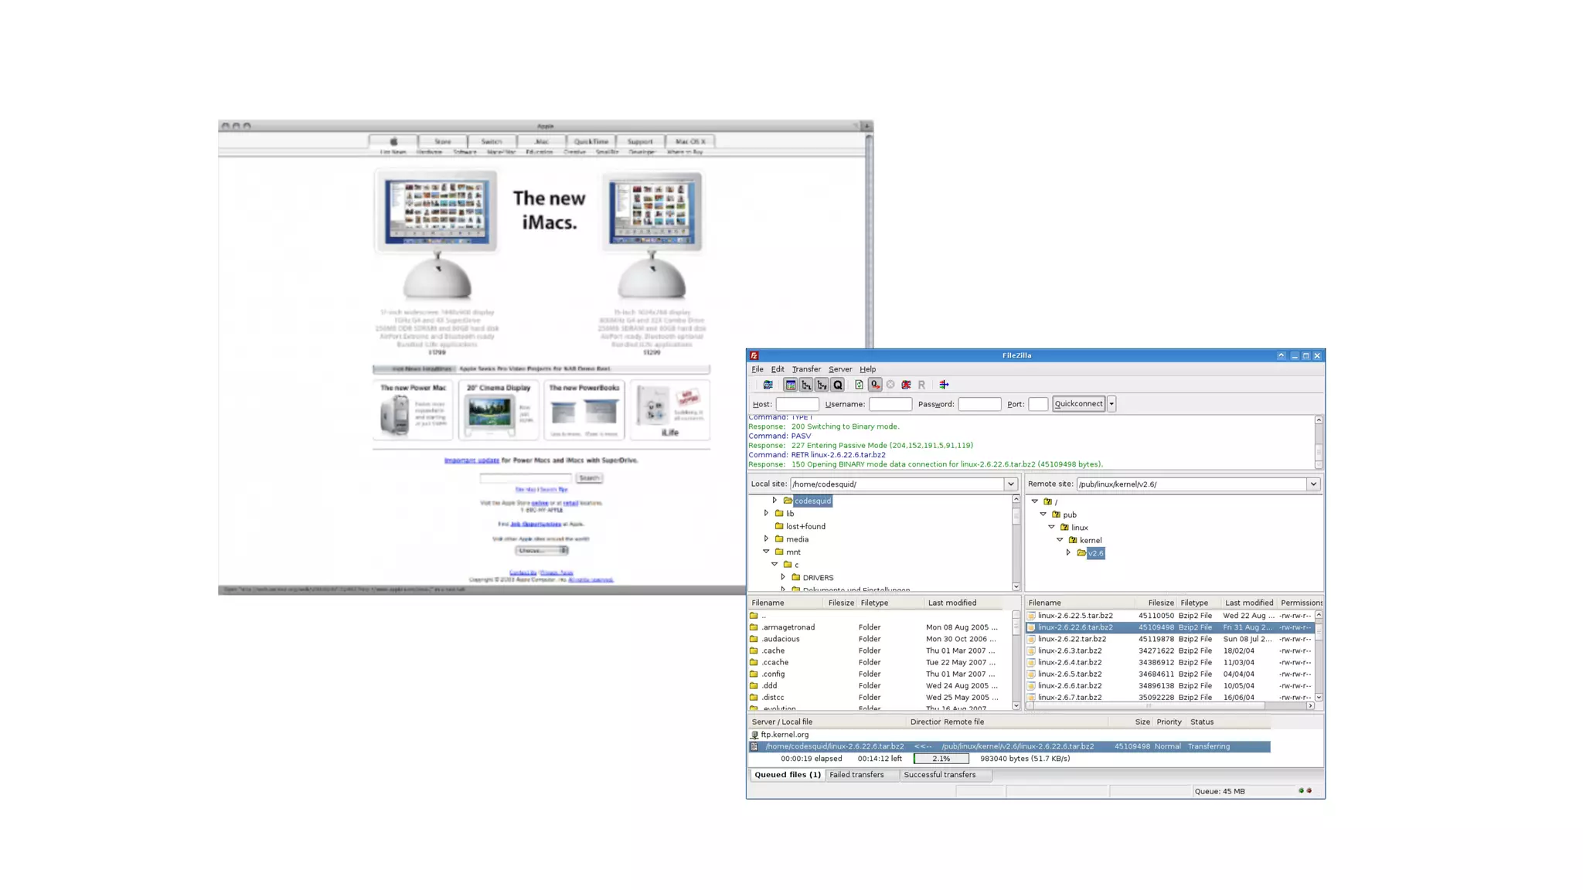Click the 2.1% transfer progress bar

(x=941, y=759)
